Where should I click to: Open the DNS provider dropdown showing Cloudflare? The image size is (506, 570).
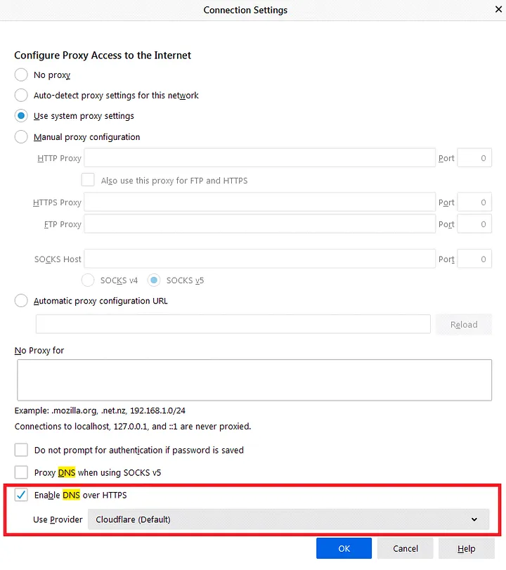coord(289,519)
